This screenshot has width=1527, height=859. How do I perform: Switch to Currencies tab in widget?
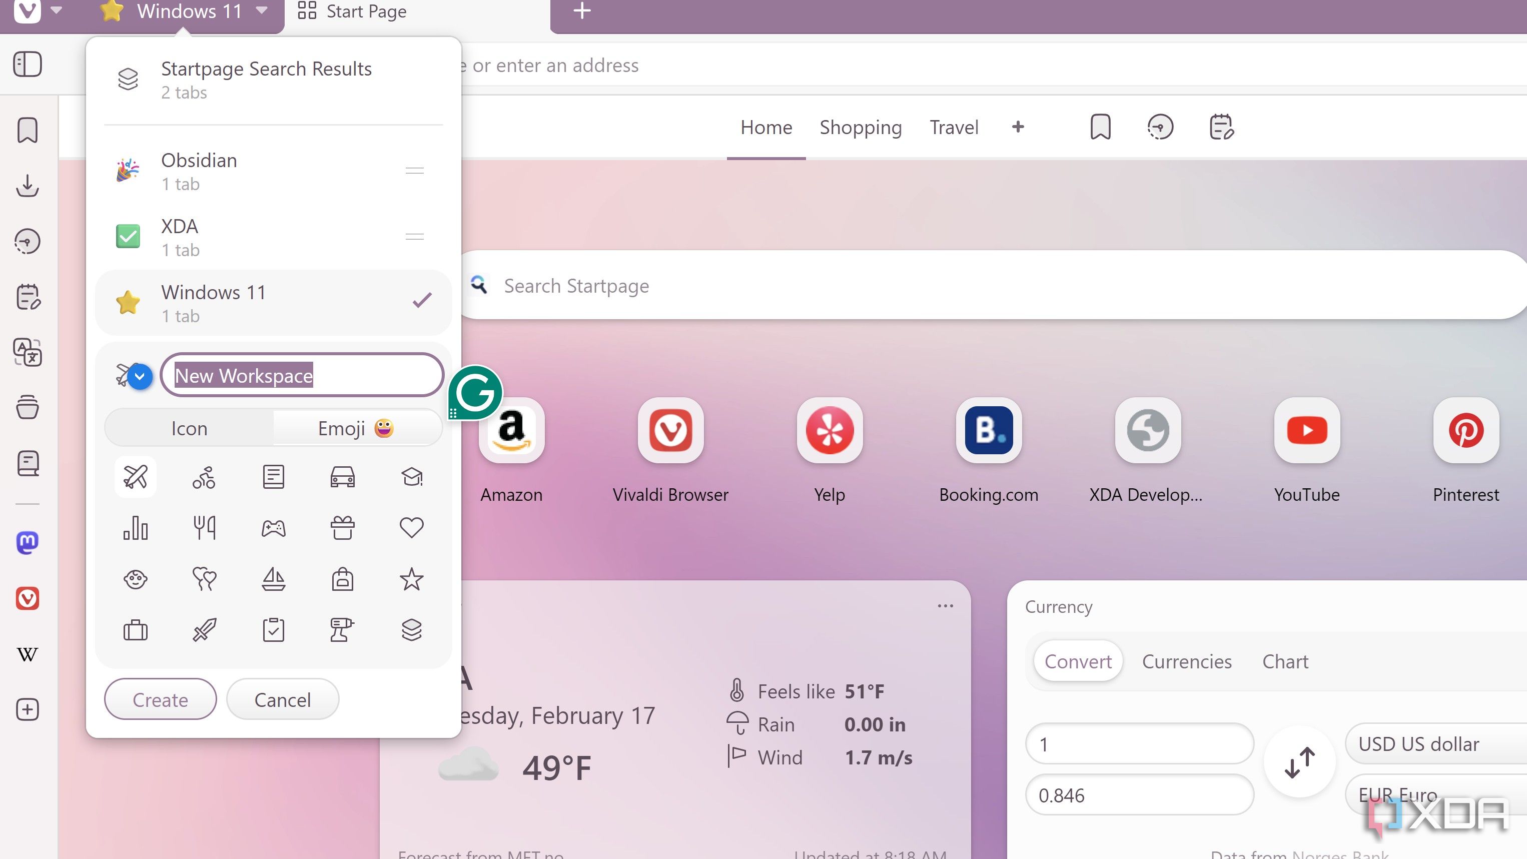pyautogui.click(x=1187, y=661)
